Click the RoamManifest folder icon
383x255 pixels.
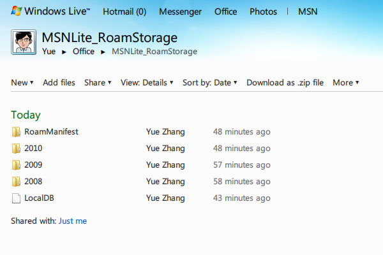(x=17, y=132)
